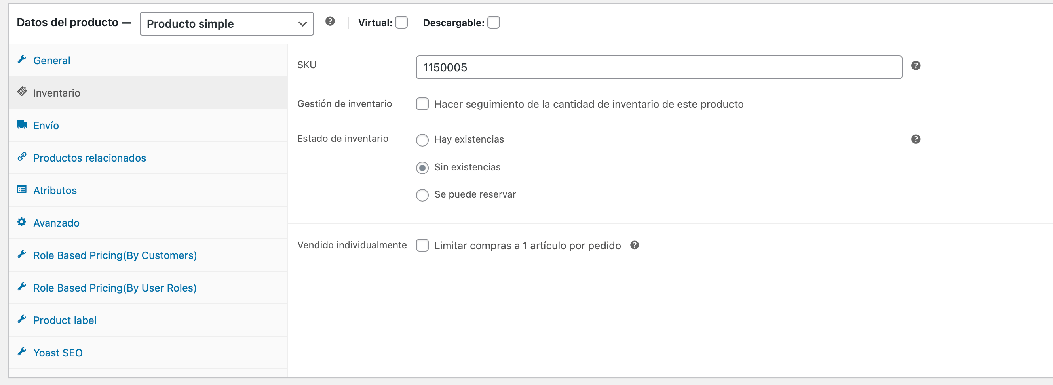Image resolution: width=1053 pixels, height=385 pixels.
Task: Click help icon for Estado de inventario
Action: tap(916, 139)
